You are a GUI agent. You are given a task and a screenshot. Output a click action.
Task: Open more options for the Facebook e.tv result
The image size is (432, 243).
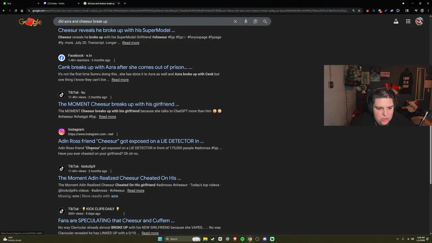point(114,60)
